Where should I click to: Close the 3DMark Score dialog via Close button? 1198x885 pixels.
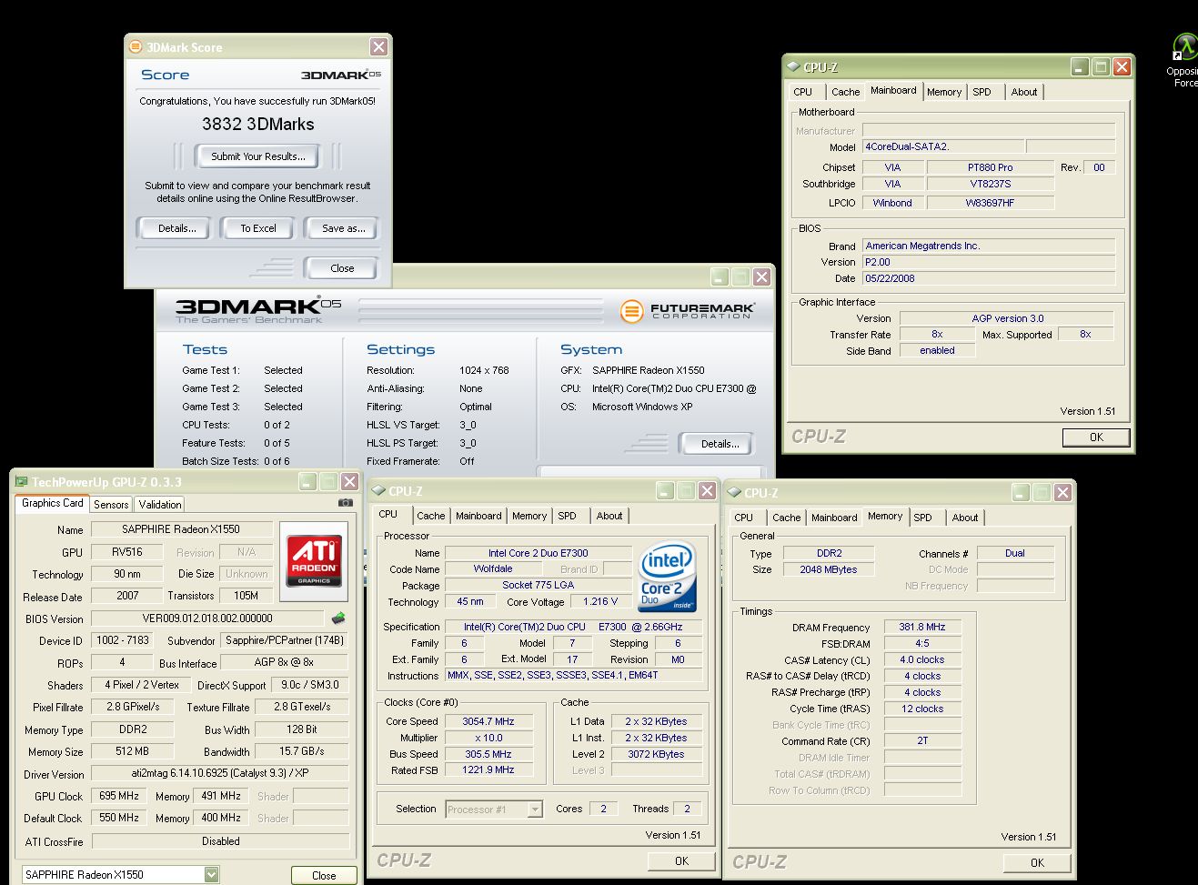[x=342, y=268]
